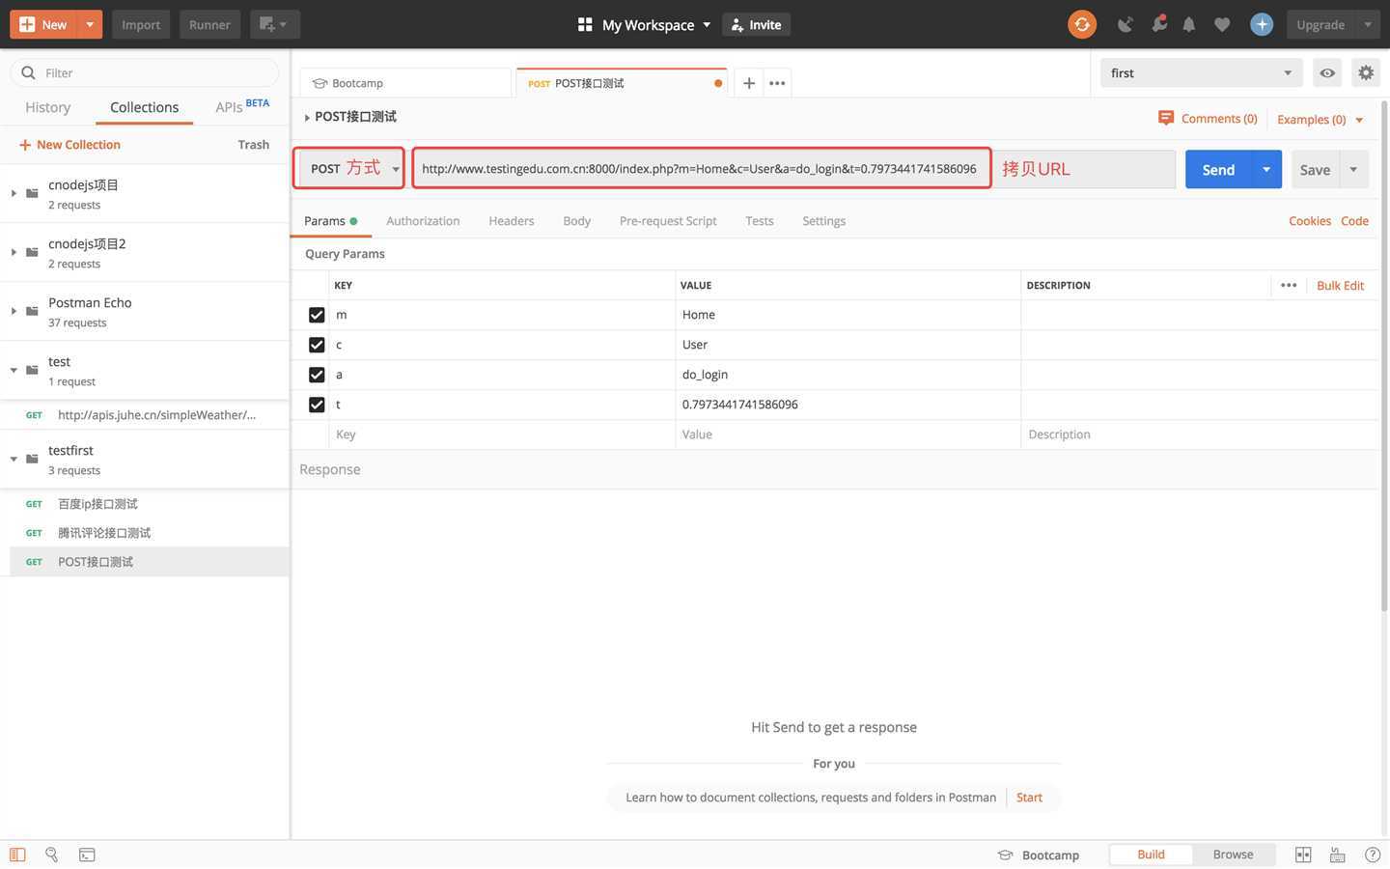Open the environment quick look eye icon
This screenshot has height=869, width=1390.
point(1327,72)
